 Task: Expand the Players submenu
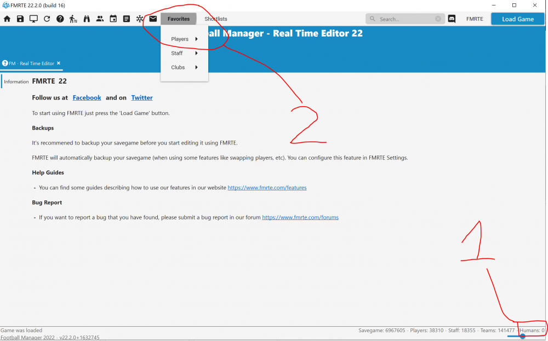(184, 39)
